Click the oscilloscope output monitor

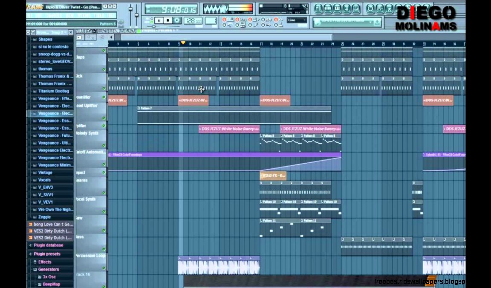pos(215,9)
